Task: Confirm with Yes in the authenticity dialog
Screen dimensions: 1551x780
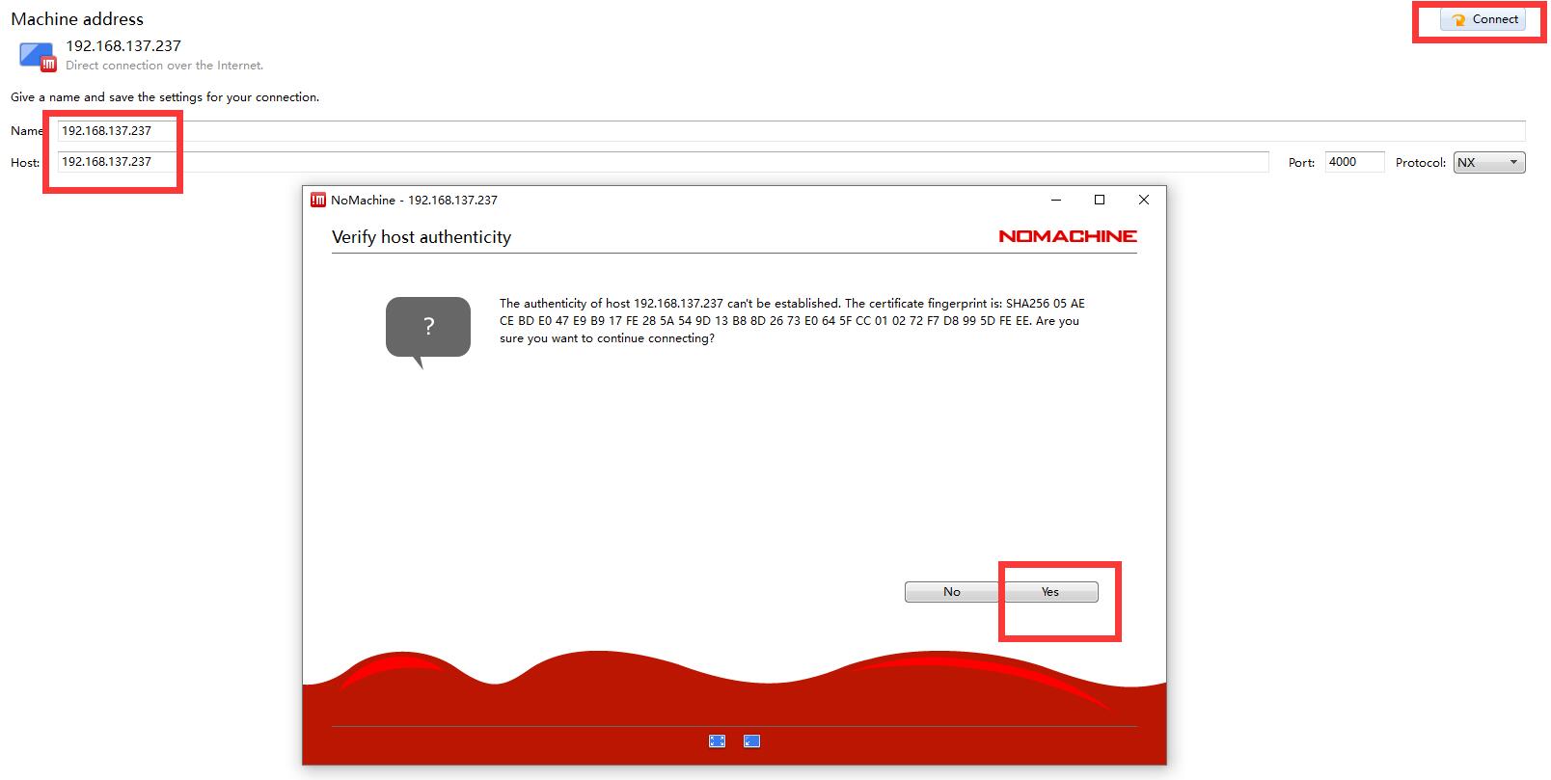Action: (1049, 592)
